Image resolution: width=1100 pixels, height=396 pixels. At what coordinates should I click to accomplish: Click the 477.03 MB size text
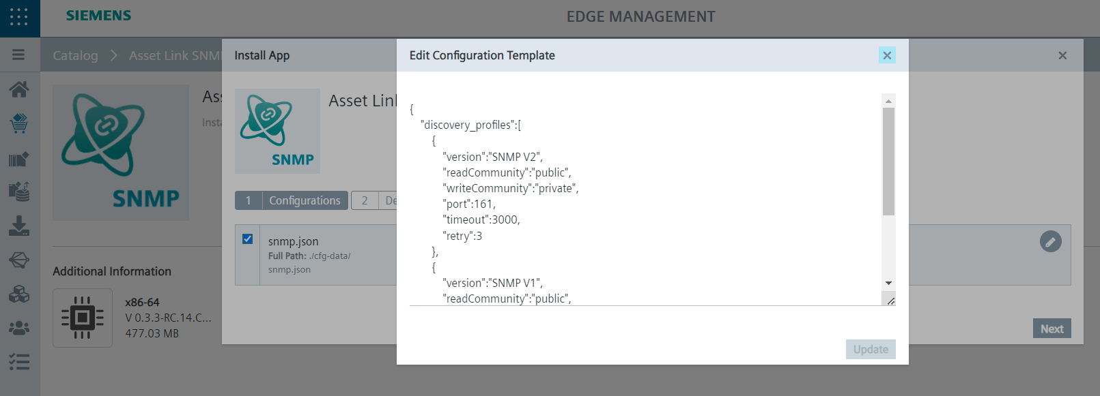pyautogui.click(x=152, y=333)
